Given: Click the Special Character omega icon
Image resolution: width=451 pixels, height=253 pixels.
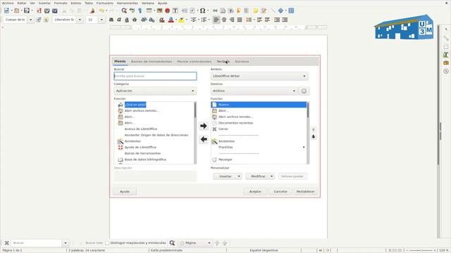Looking at the screenshot, I should click(202, 11).
